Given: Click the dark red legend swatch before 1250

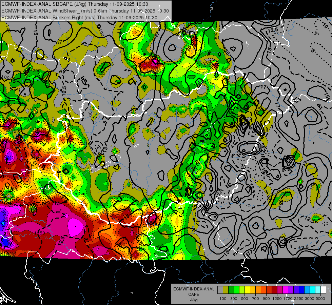Looking at the screenshot, I should tap(275, 290).
